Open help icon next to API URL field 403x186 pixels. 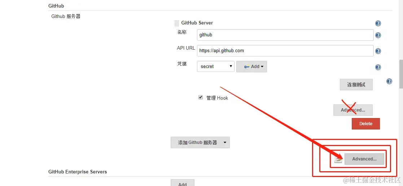(378, 51)
